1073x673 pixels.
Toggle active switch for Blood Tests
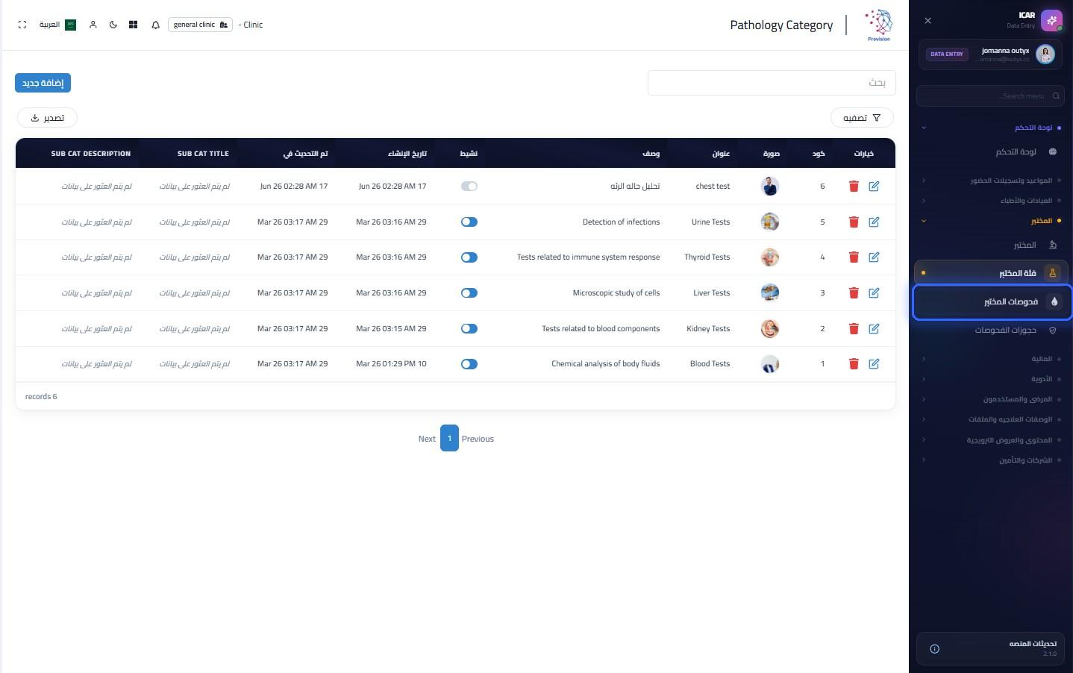point(469,364)
